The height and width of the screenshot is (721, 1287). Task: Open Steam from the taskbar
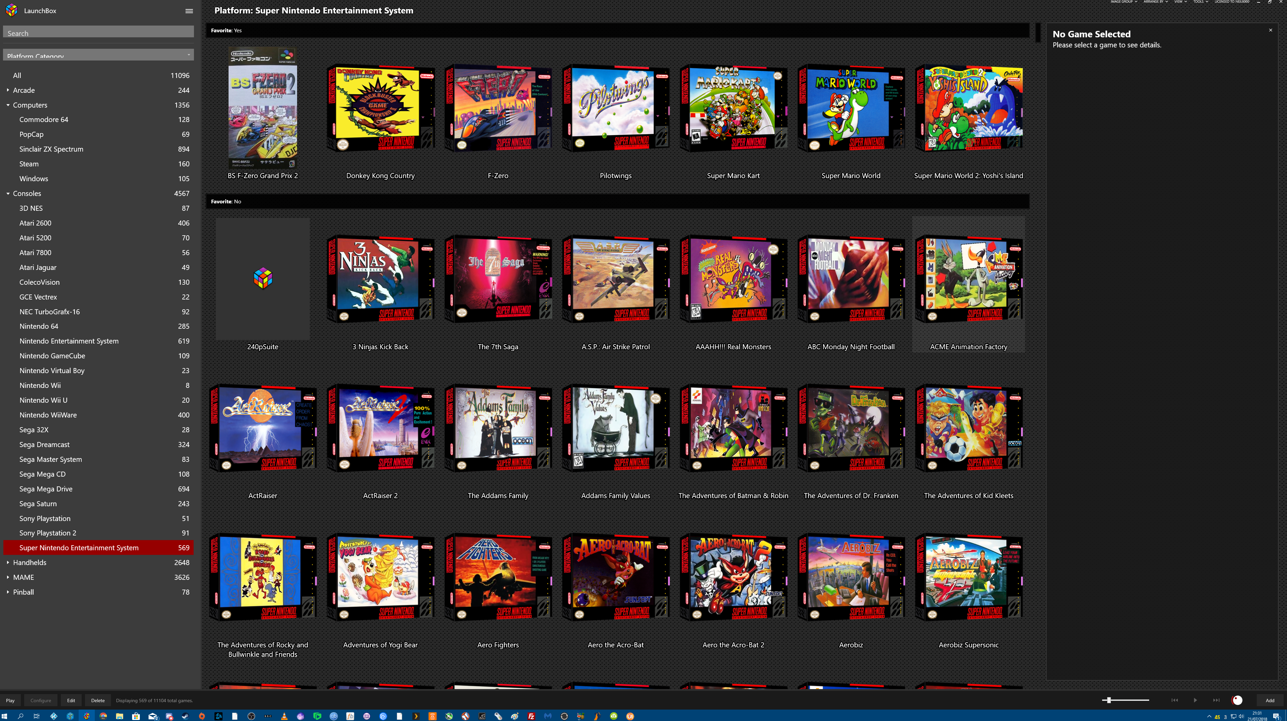pyautogui.click(x=185, y=716)
